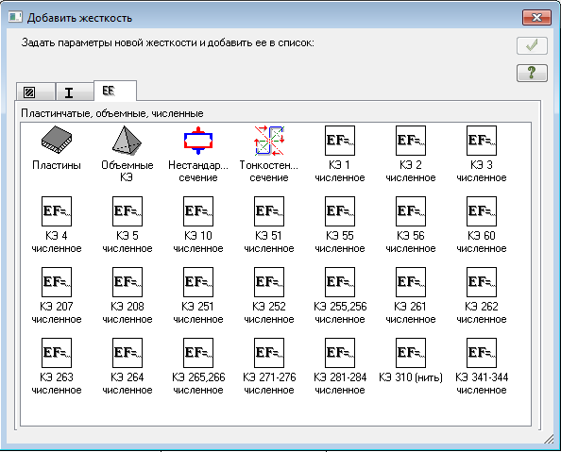Pick the КЭ 1 численное icon
561x452 pixels.
340,141
